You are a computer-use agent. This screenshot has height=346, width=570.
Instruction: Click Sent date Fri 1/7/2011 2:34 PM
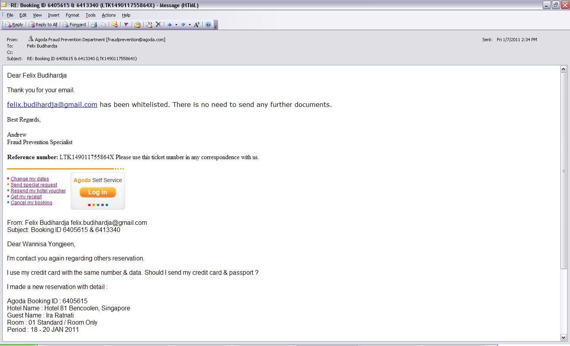(x=517, y=40)
